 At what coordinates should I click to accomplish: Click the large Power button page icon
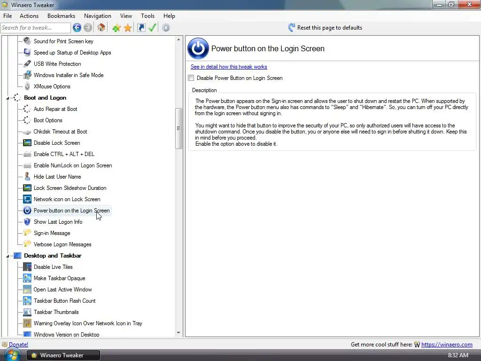point(198,48)
